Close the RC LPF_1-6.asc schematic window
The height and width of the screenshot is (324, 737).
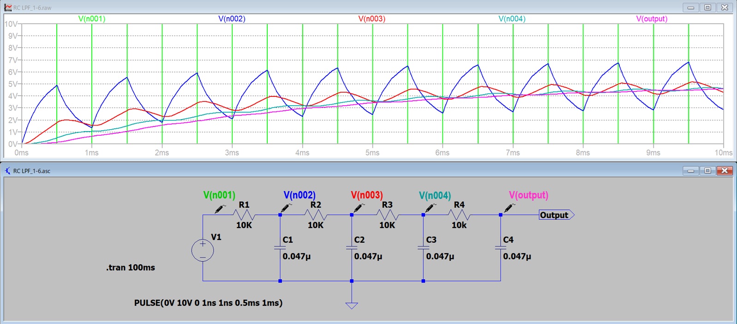(725, 171)
